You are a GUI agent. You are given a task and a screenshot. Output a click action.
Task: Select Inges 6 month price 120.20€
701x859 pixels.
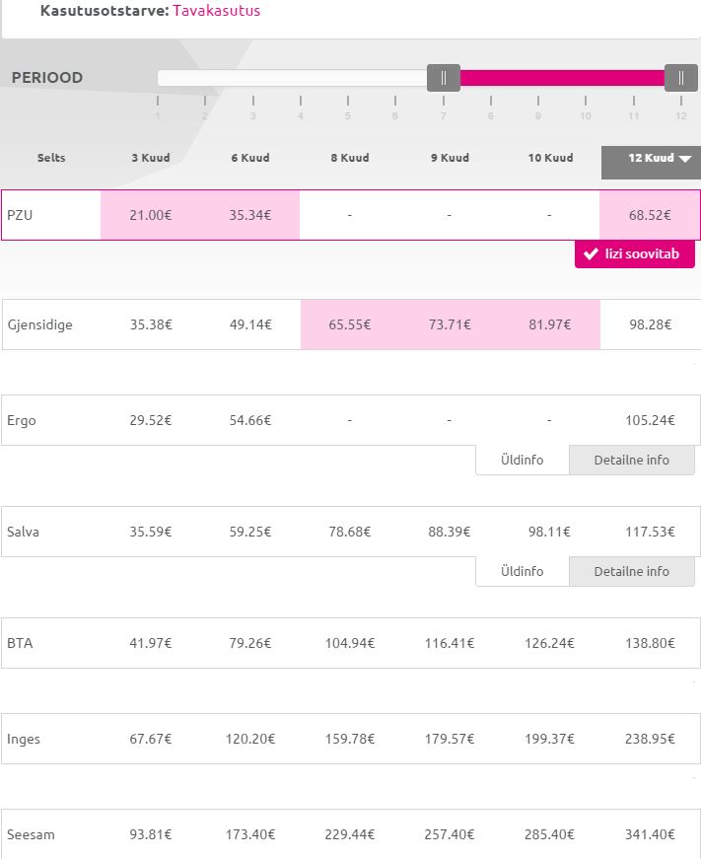coord(250,739)
